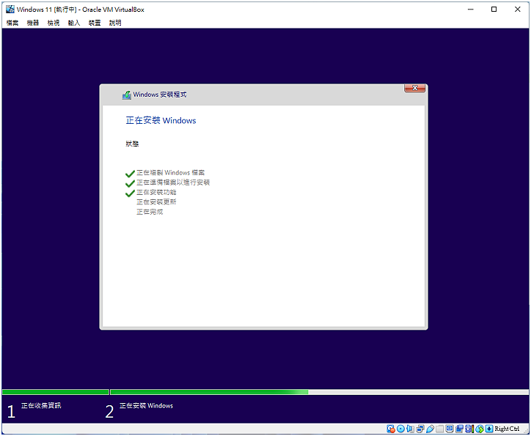
Task: Click the window resize grip in the status bar
Action: [x=526, y=431]
